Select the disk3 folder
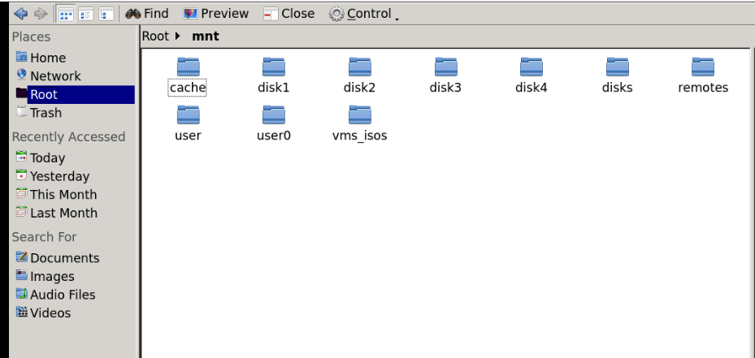Viewport: 755px width, 358px height. point(445,75)
